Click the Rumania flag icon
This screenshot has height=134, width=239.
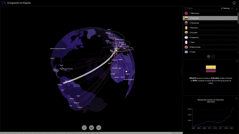[186, 28]
